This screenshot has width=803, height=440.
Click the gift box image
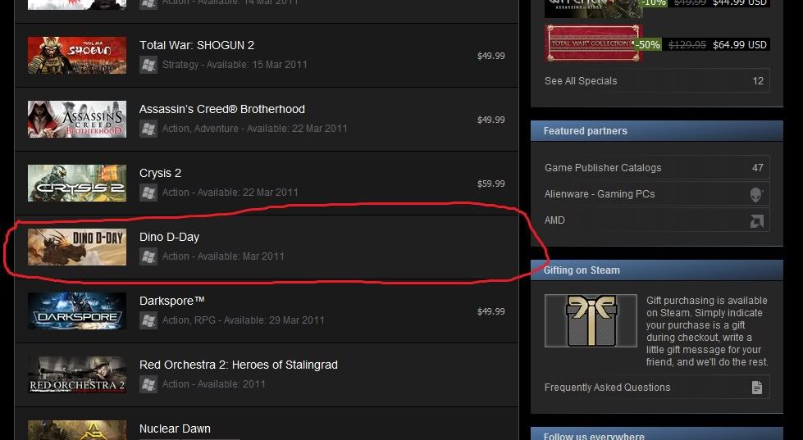(591, 321)
